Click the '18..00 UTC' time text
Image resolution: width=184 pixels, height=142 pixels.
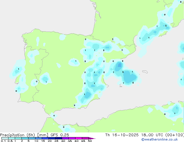point(152,135)
